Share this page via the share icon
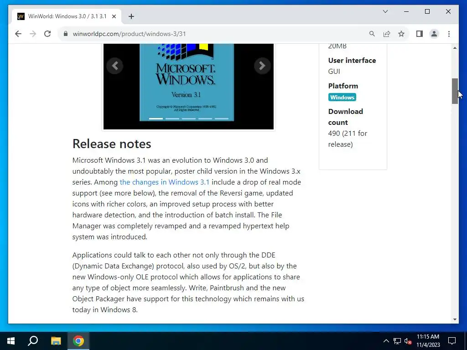 387,34
